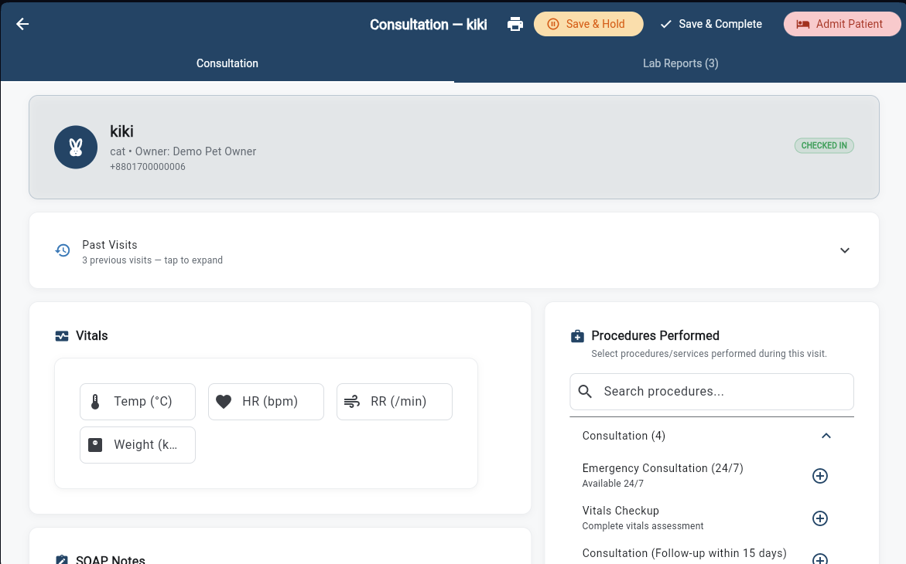Click the back arrow to leave consultation
Screen dimensions: 906x564
tap(22, 24)
